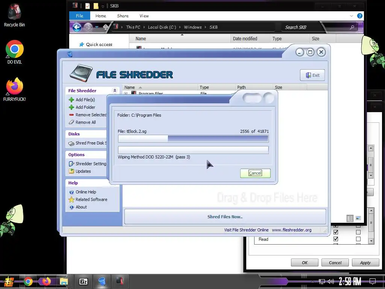Open Explorer quick access toolbar dropdown
Image resolution: width=385 pixels, height=289 pixels.
click(x=103, y=6)
